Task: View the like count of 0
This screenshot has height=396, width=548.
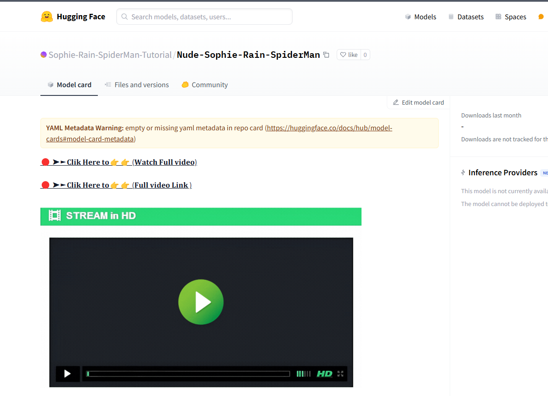Action: [365, 55]
